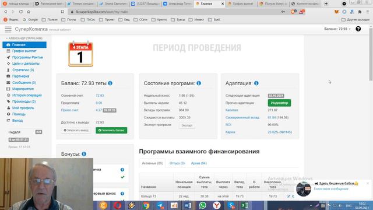
Task: Open График выплат in the sidebar
Action: click(24, 51)
